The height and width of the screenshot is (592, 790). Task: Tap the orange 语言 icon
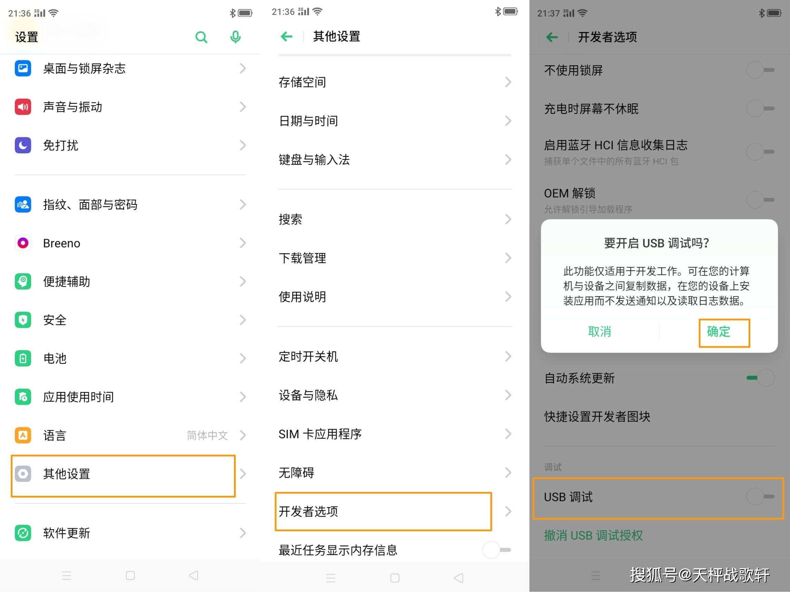pyautogui.click(x=23, y=435)
